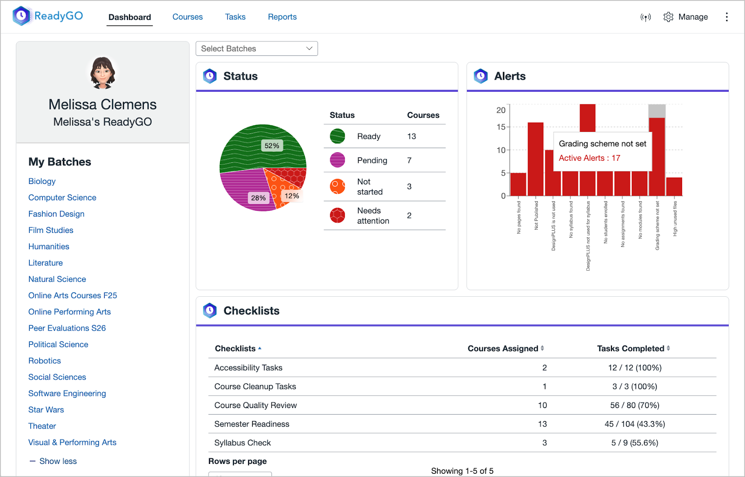Switch to the Courses tab

188,17
